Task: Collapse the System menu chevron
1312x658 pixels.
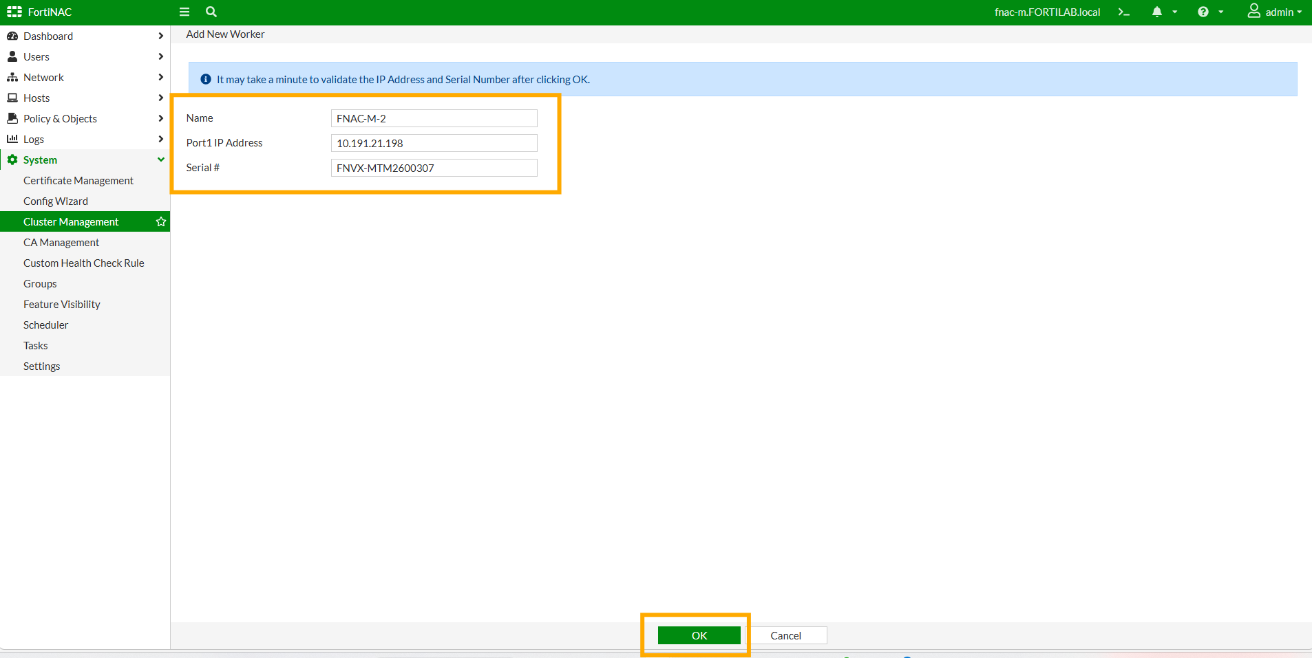Action: 160,160
